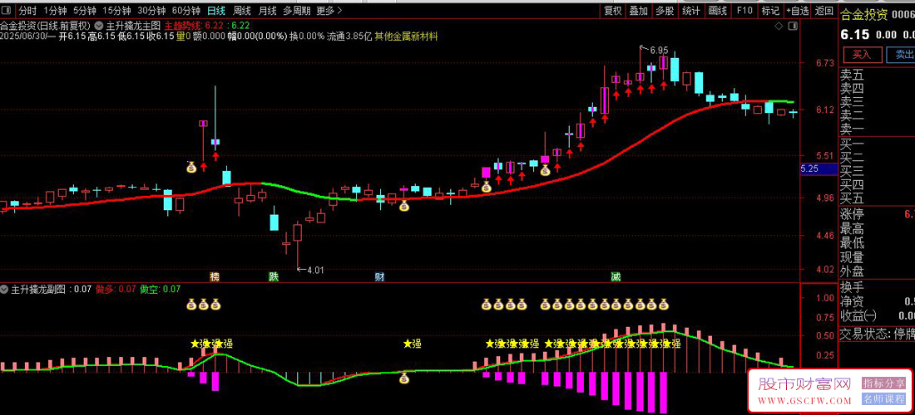
Task: Click the money bag under the magenta breakout candle
Action: click(x=486, y=186)
